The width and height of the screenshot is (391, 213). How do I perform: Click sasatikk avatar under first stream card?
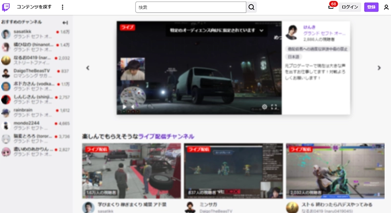point(88,208)
